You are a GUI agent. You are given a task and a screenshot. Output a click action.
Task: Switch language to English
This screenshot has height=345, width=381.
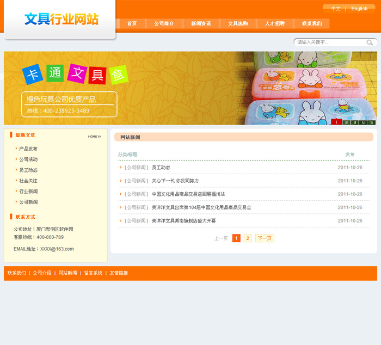pos(359,9)
